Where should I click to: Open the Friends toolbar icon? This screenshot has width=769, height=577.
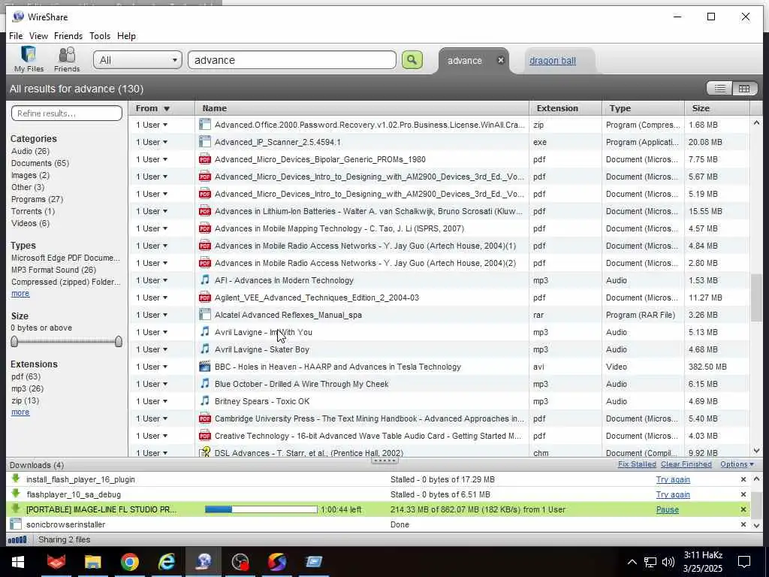(x=67, y=59)
